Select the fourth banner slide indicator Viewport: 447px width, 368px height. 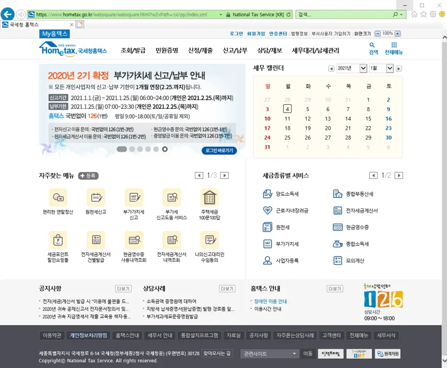coord(148,149)
